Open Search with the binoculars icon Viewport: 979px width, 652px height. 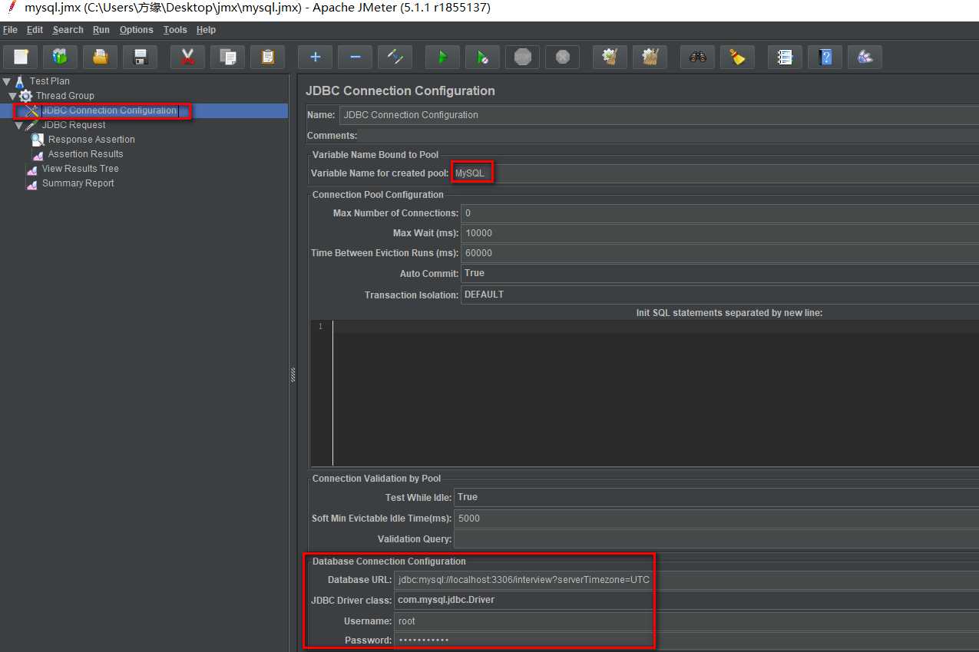697,57
